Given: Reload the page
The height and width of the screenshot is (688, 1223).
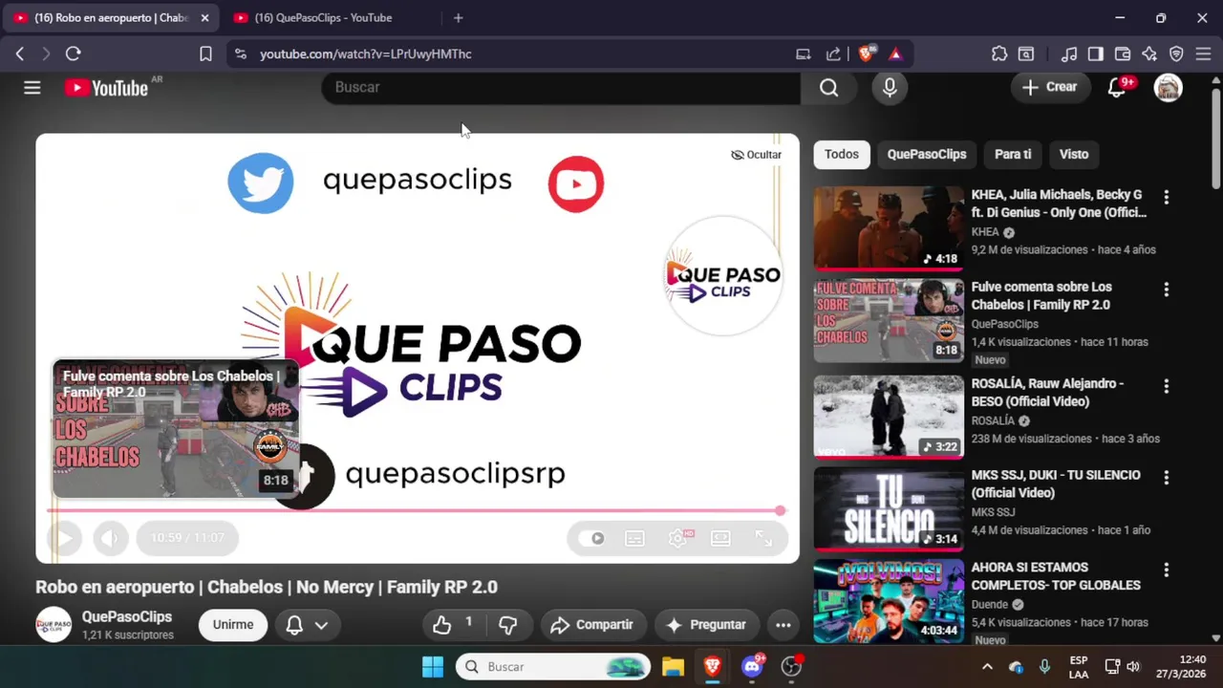Looking at the screenshot, I should coord(73,54).
